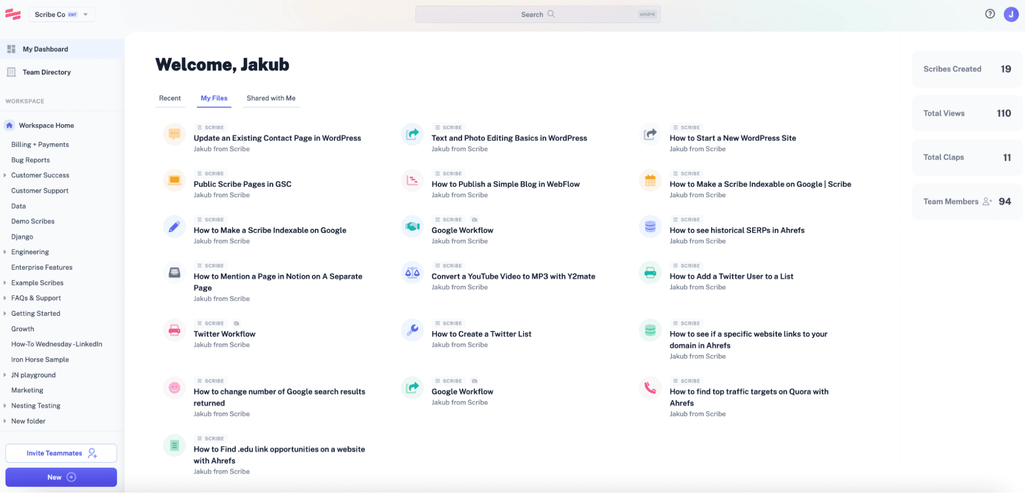Expand the New folder item

pos(5,421)
